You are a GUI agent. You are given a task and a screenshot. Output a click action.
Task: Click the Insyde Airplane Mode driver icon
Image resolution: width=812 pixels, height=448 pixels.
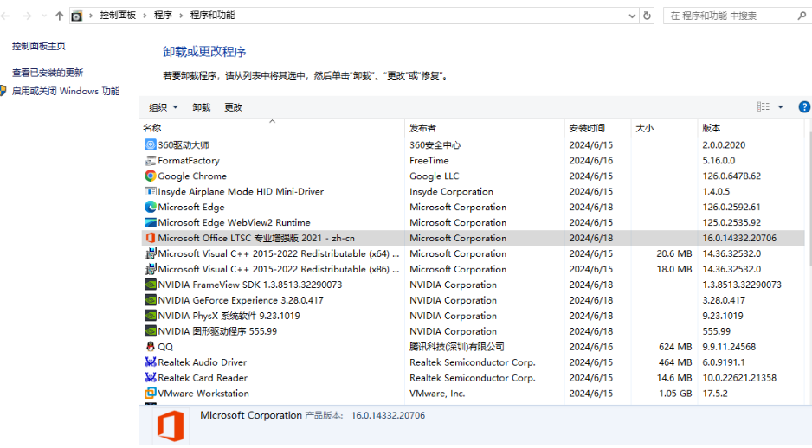tap(150, 191)
